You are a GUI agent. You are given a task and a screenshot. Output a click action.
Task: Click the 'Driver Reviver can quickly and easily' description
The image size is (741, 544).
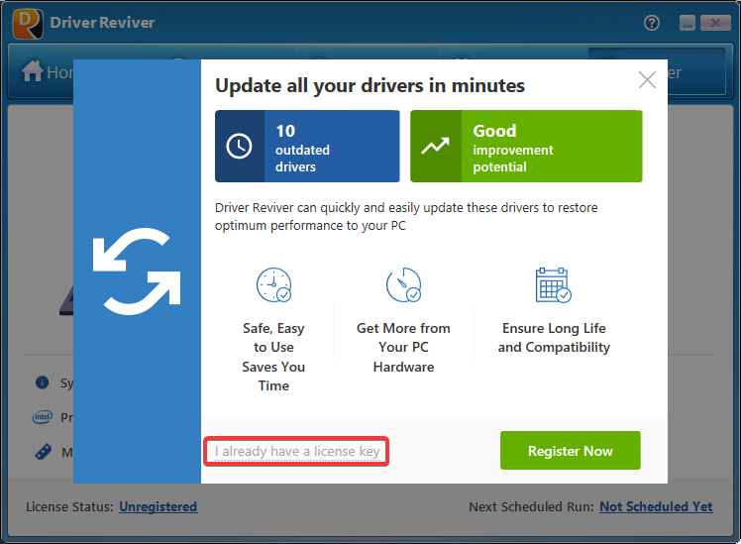tap(406, 216)
